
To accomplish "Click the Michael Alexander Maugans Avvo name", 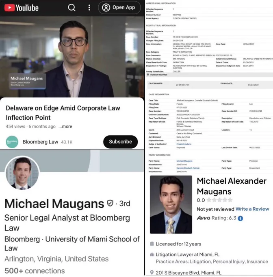I will [x=232, y=186].
